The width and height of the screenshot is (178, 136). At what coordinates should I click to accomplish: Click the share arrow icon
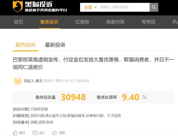54,133
